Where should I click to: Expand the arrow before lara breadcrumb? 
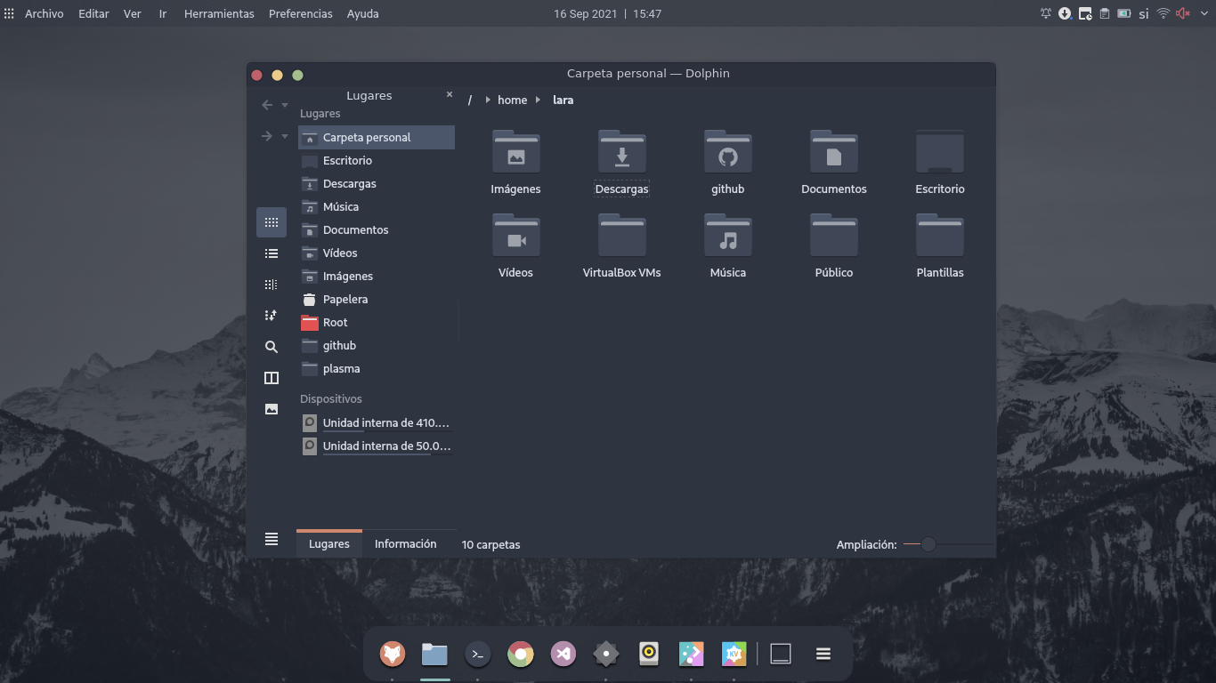pos(539,100)
